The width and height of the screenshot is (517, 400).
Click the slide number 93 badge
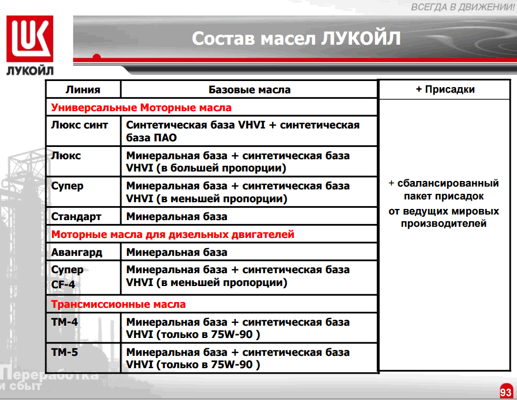tap(506, 392)
